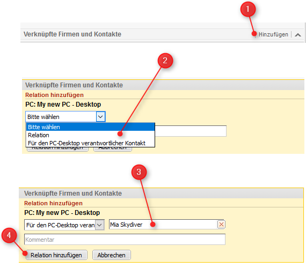Select Für den PC-Desktop verantwortlicher Kontakt
This screenshot has height=268, width=306.
coord(90,143)
